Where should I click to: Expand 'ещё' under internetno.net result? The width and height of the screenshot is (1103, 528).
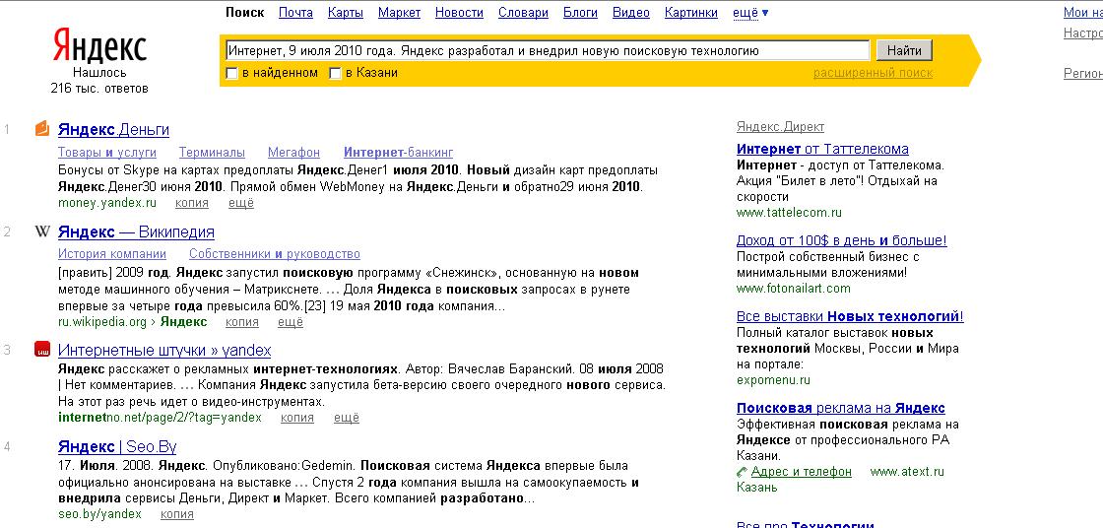point(347,418)
